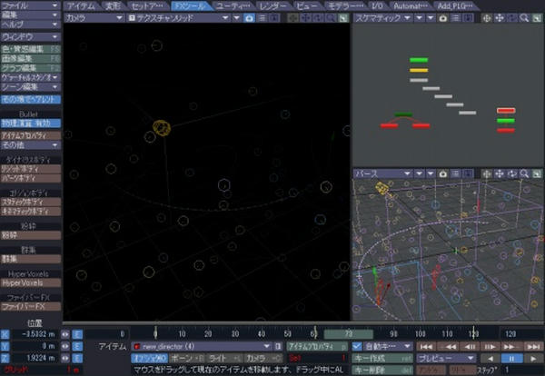Open the Add_PLG tab
This screenshot has width=545, height=376.
455,6
